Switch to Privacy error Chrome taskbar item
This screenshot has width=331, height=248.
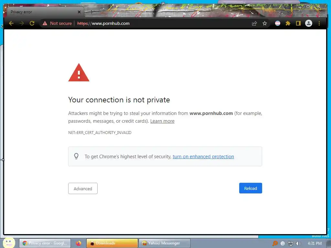(x=45, y=243)
